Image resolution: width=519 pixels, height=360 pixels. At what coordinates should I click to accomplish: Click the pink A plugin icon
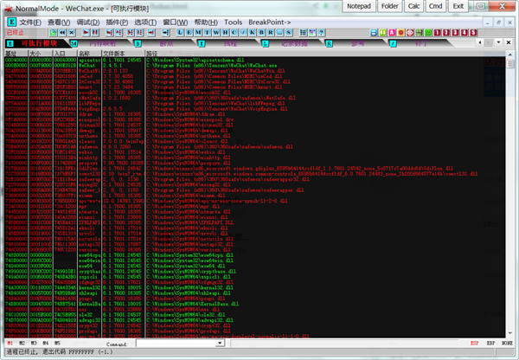[x=392, y=33]
